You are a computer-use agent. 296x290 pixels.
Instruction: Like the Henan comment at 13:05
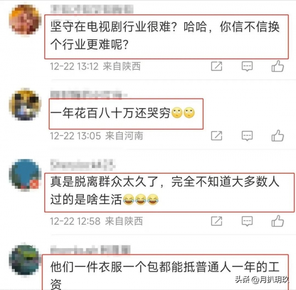(277, 135)
